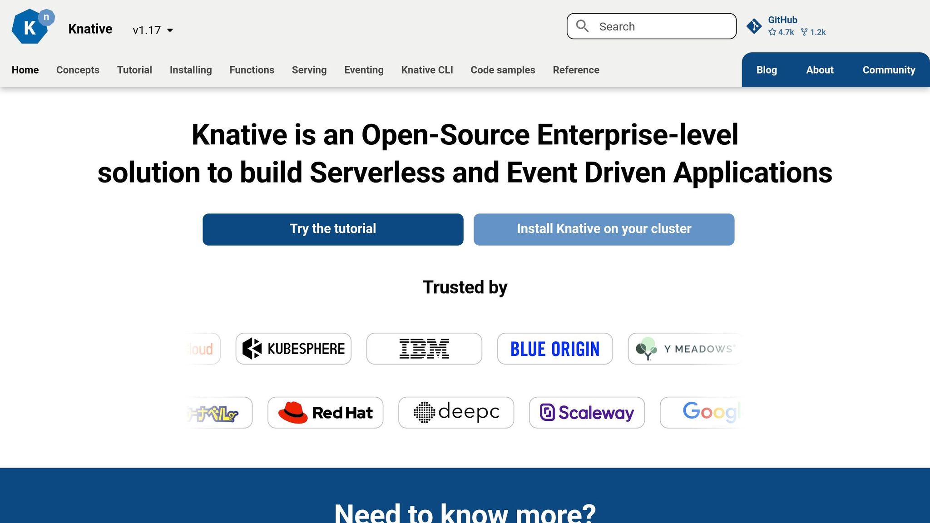The height and width of the screenshot is (523, 930).
Task: Go to the Community link
Action: point(889,70)
